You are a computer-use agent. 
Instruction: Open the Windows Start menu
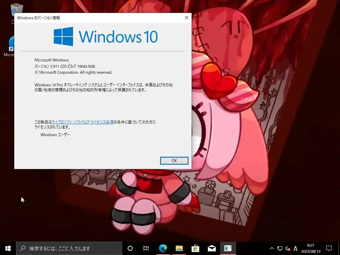point(8,248)
